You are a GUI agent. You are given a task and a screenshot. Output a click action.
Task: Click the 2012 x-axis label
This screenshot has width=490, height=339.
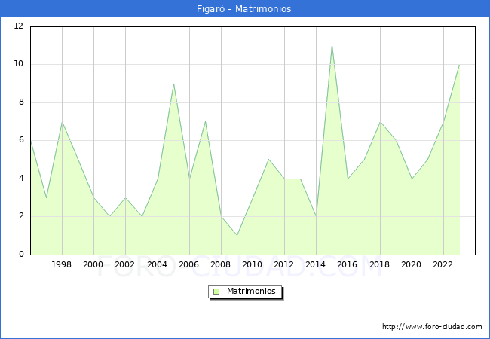click(x=283, y=264)
